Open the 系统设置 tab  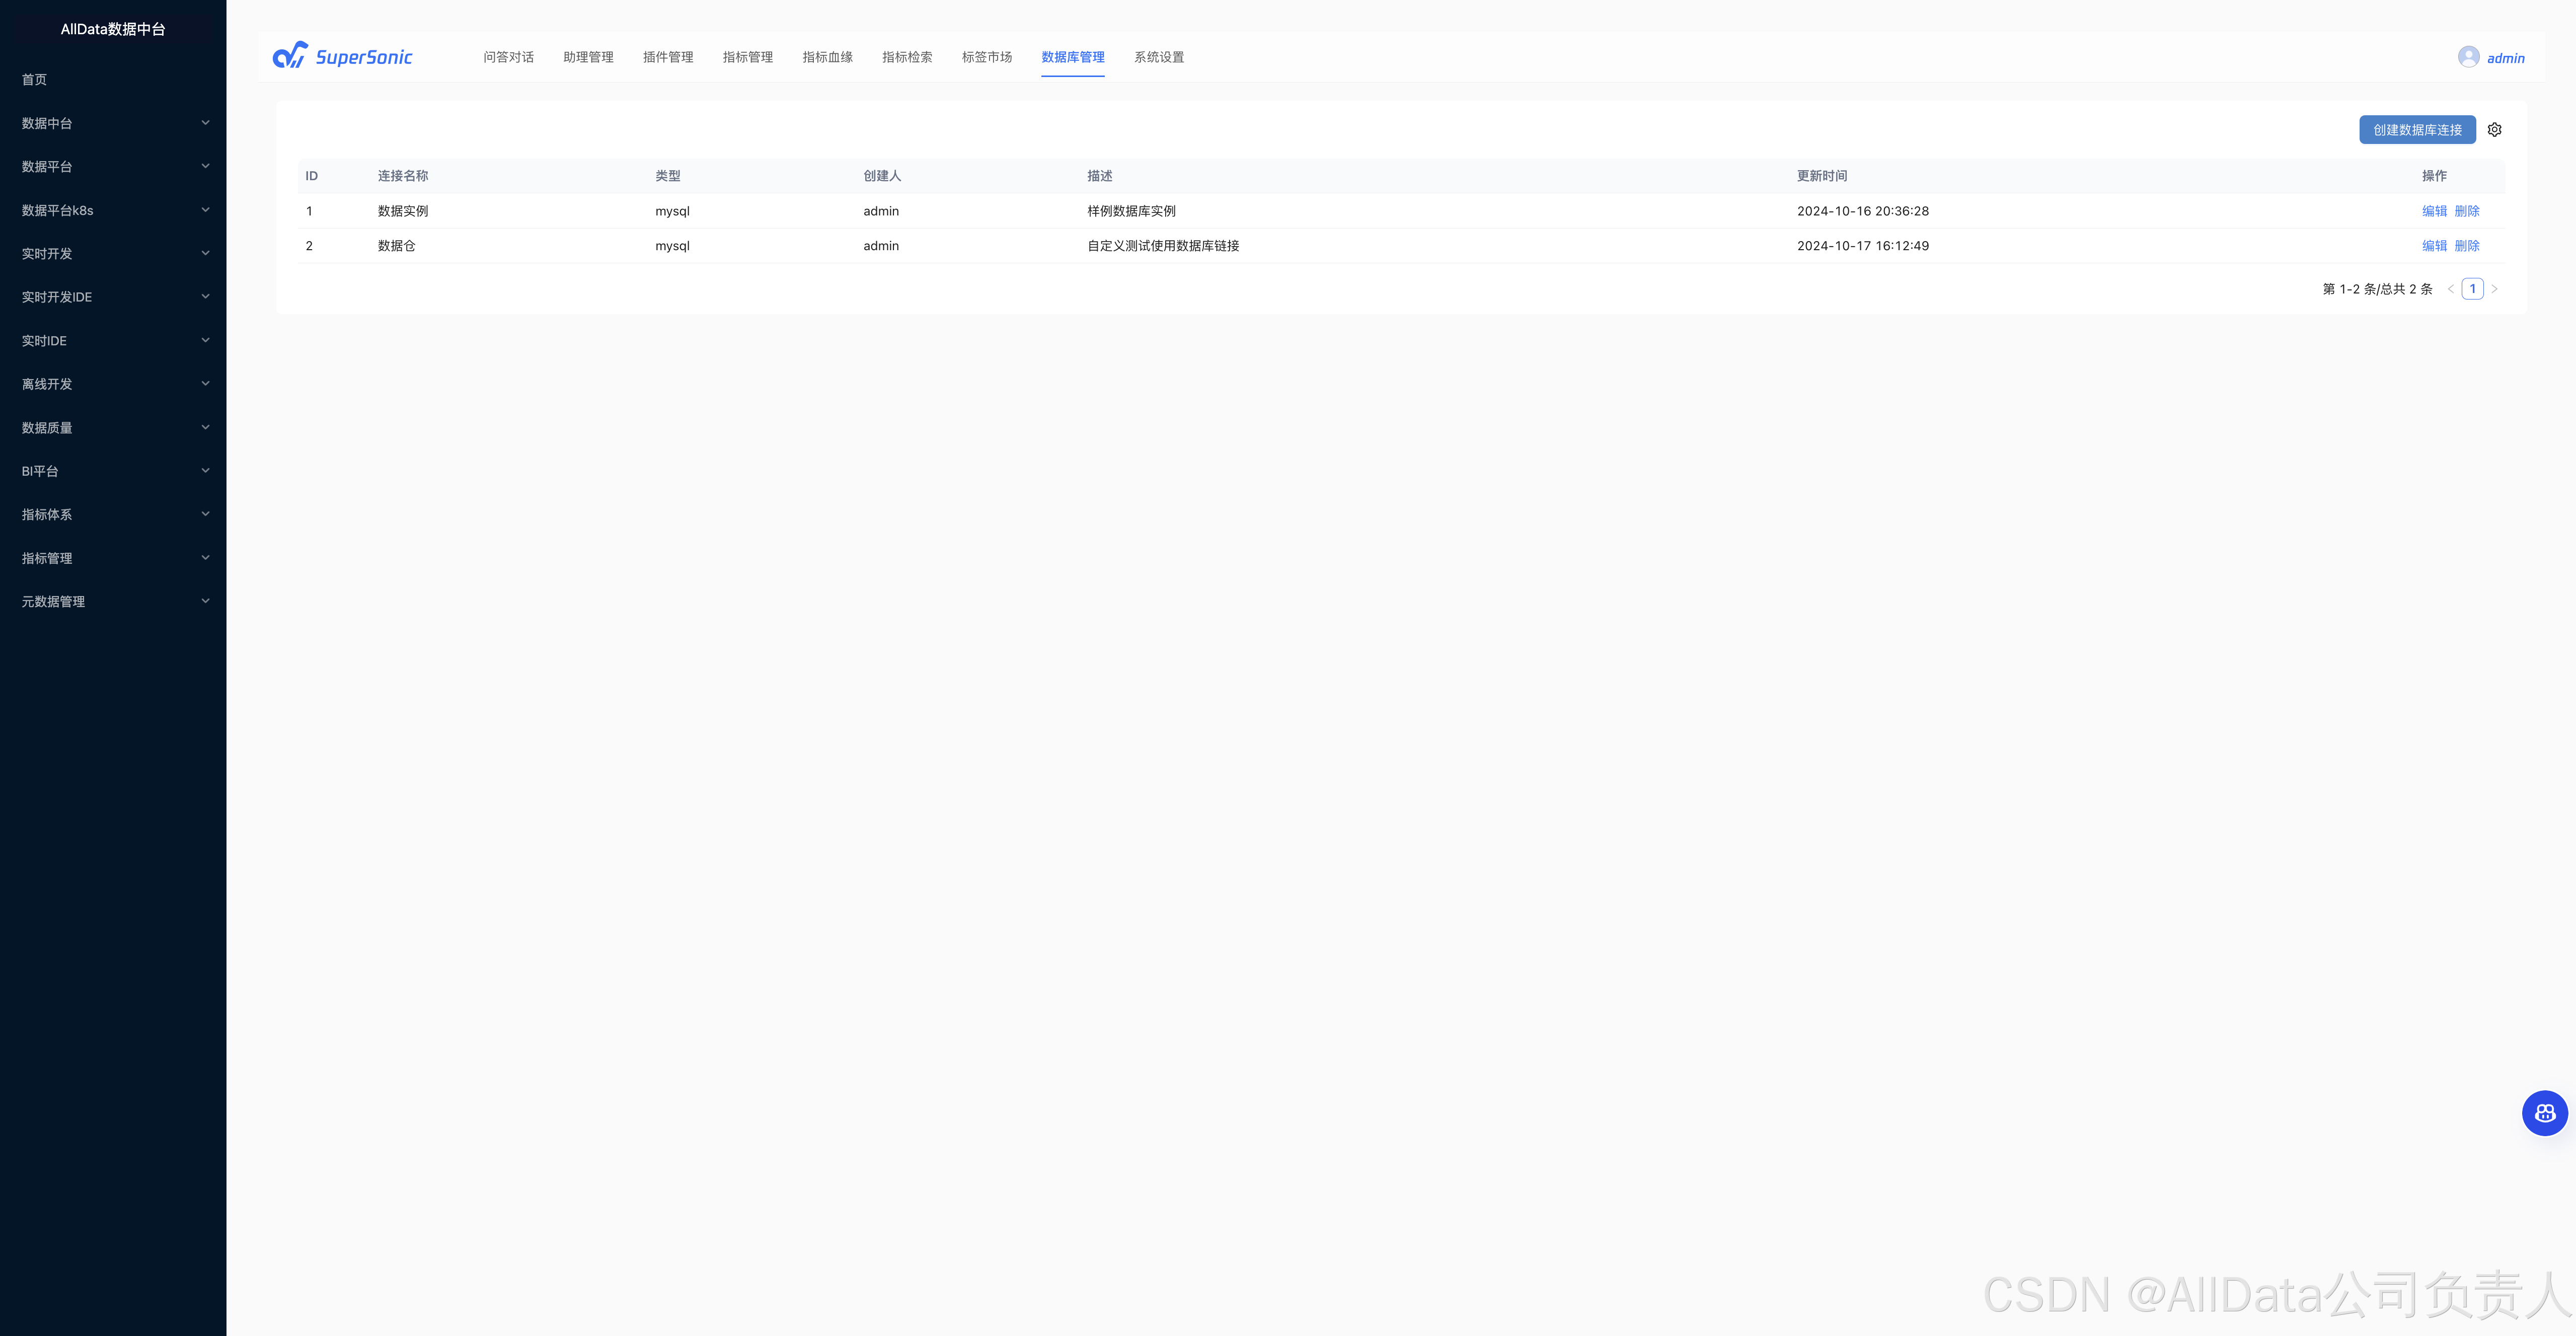click(x=1158, y=57)
